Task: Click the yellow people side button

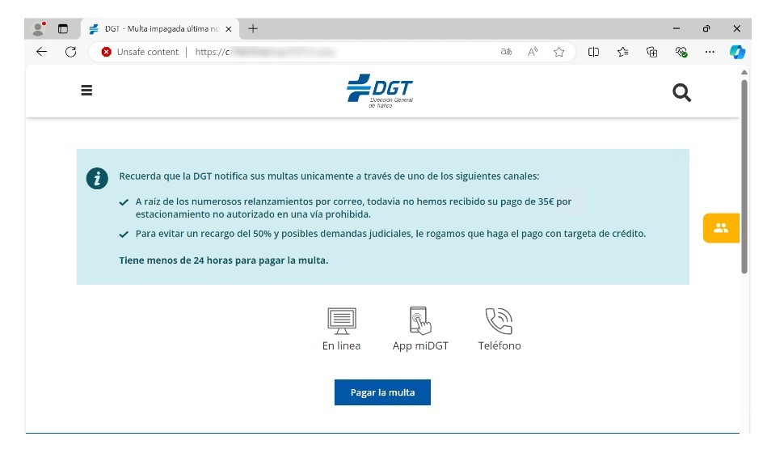Action: point(721,228)
